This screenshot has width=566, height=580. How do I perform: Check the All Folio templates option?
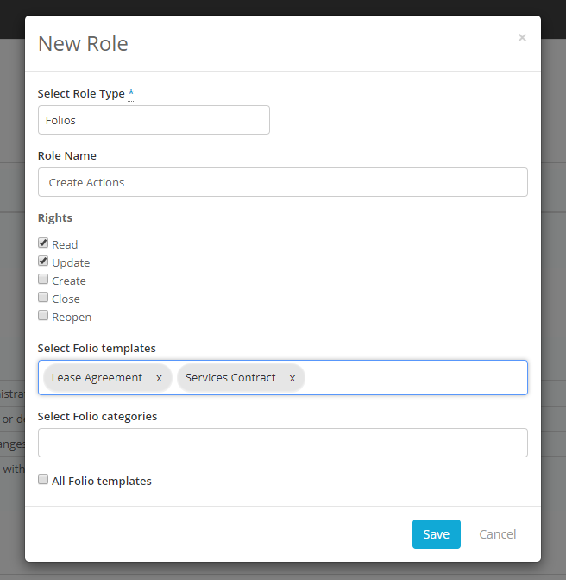click(x=43, y=480)
